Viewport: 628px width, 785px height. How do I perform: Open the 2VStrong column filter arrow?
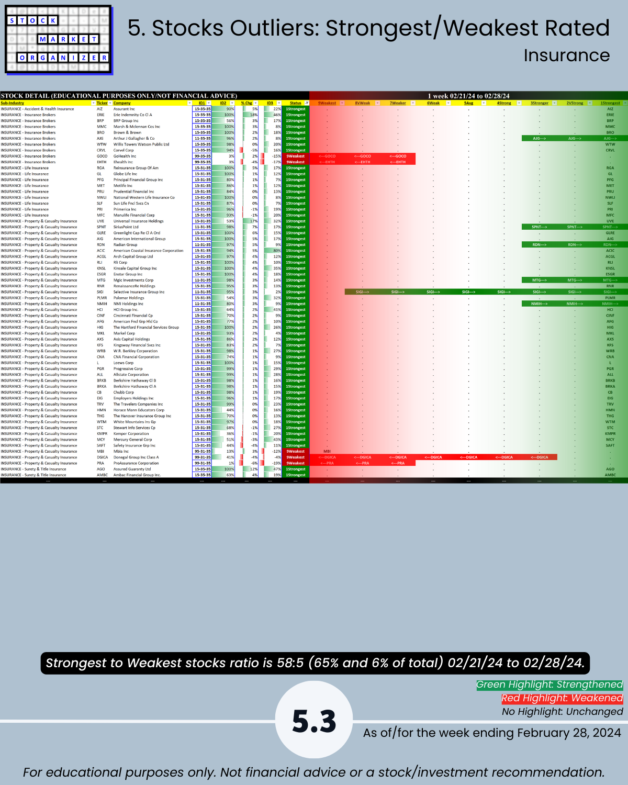click(590, 103)
